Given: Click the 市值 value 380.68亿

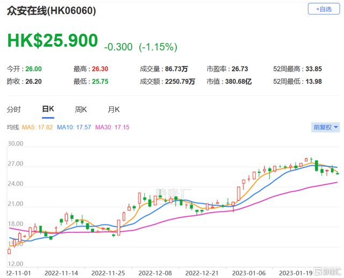Looking at the screenshot, I should [x=238, y=82].
